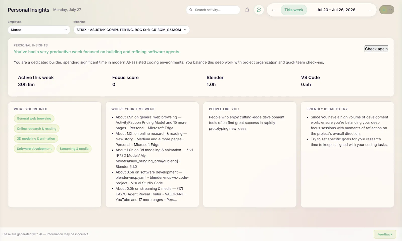Screen dimensions: 402x241
Task: Open the chat bubble icon
Action: click(x=259, y=10)
